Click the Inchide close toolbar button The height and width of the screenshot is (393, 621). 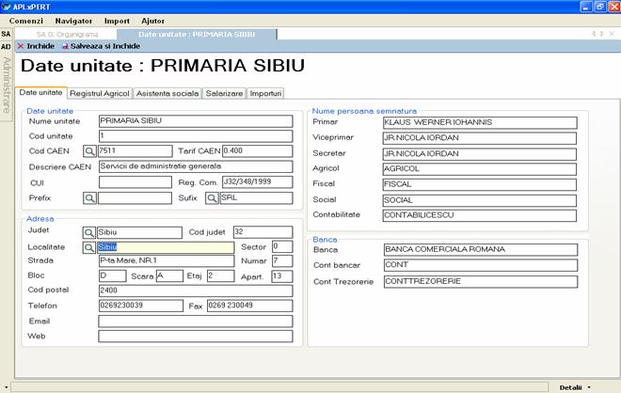35,45
